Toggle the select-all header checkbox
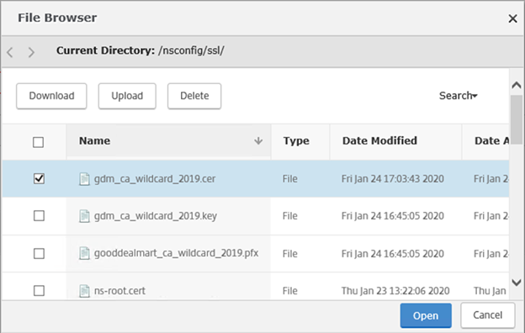This screenshot has width=525, height=333. coord(38,142)
